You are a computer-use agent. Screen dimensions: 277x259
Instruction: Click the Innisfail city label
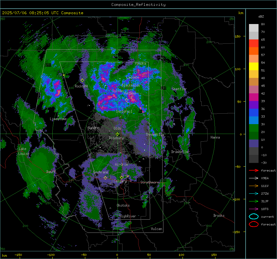[x=124, y=111]
